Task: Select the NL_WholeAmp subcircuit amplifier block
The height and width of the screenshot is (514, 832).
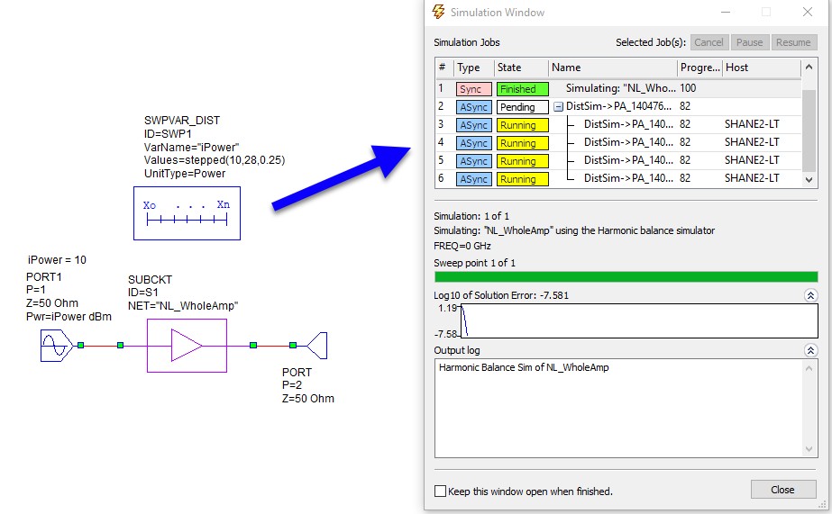Action: (187, 346)
